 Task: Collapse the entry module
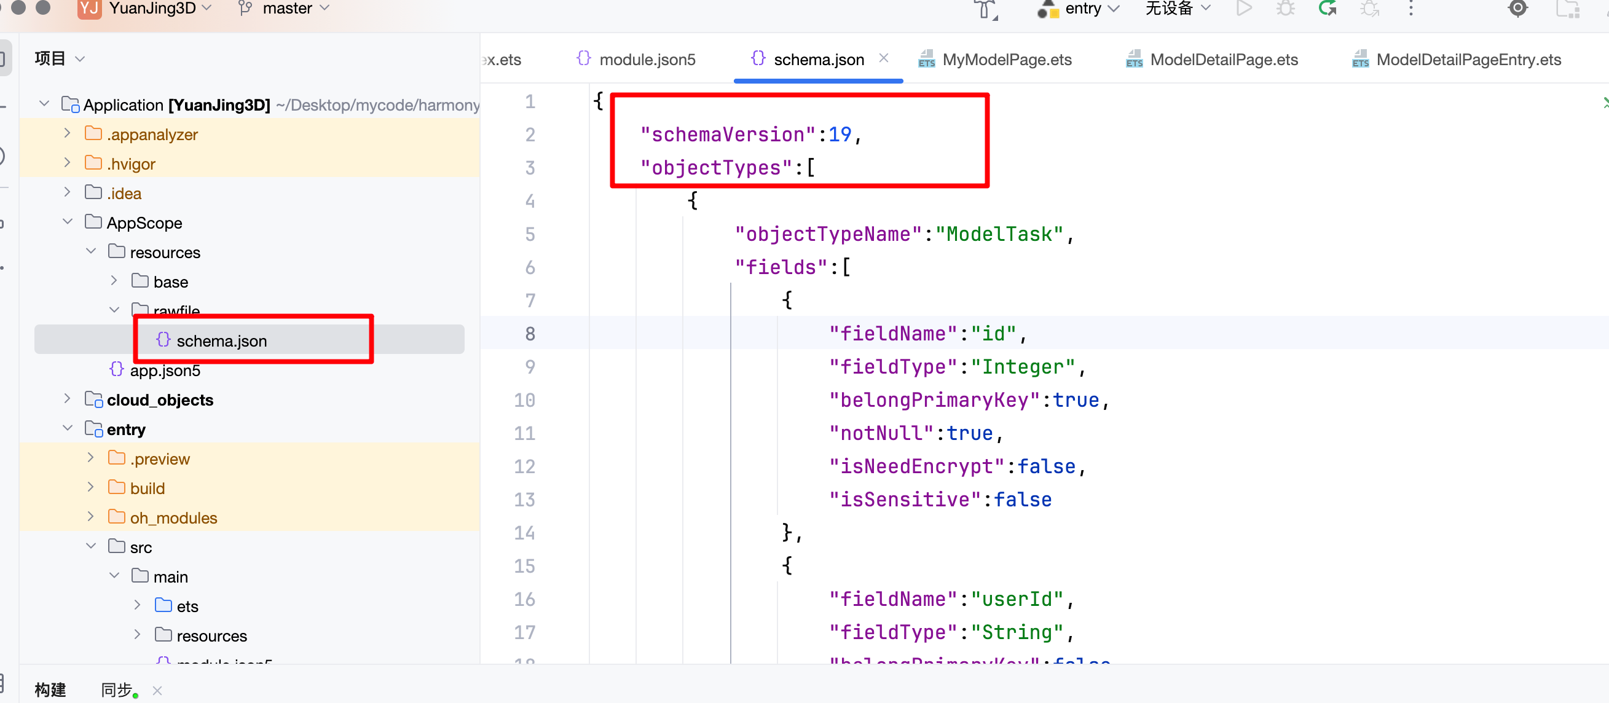(68, 428)
